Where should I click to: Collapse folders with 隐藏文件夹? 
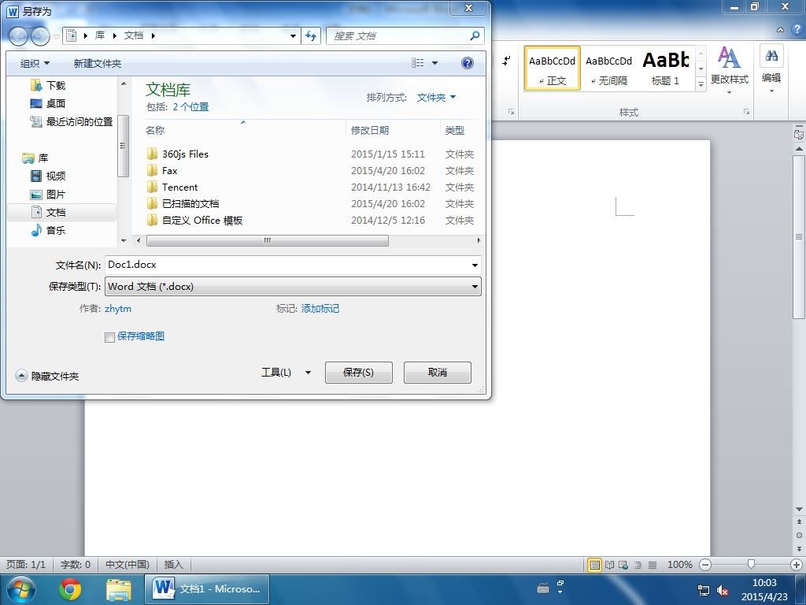47,376
